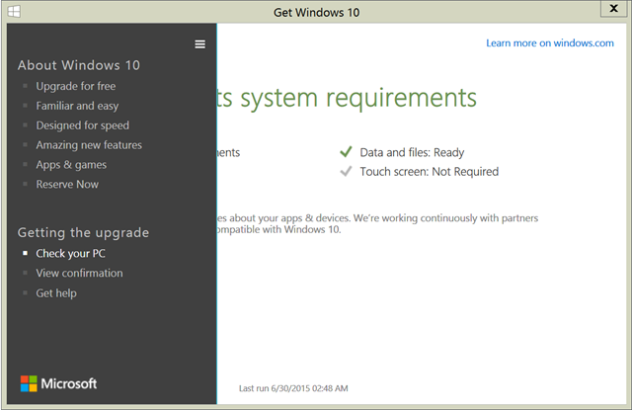Image resolution: width=632 pixels, height=410 pixels.
Task: Click gray checkmark beside Touch screen
Action: coord(346,171)
